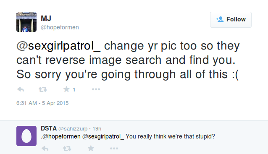Open more options on MJ's tweet
Viewport: 268px width, 154px height.
pos(96,89)
